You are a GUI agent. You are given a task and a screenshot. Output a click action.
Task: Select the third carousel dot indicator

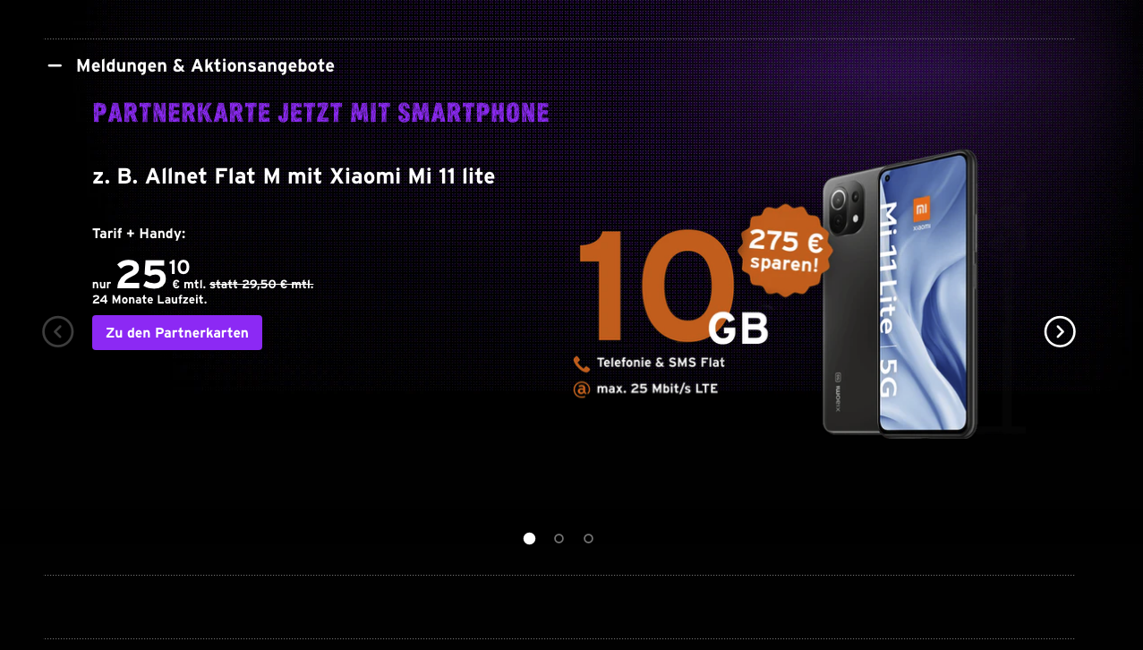588,539
